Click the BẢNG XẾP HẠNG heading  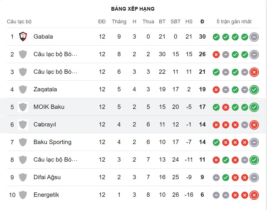[x=133, y=9]
